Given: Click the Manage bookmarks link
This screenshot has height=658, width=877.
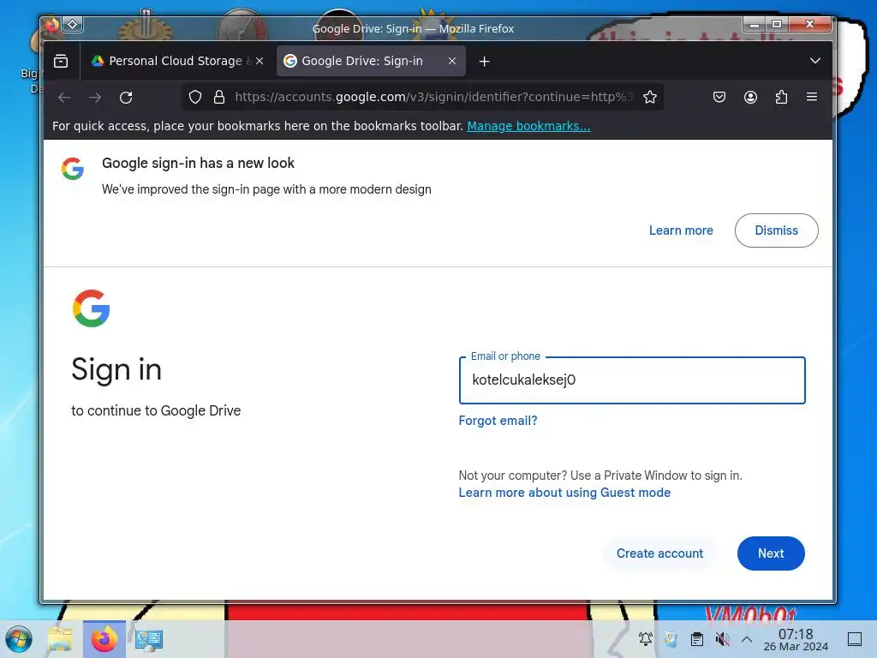Looking at the screenshot, I should point(528,126).
